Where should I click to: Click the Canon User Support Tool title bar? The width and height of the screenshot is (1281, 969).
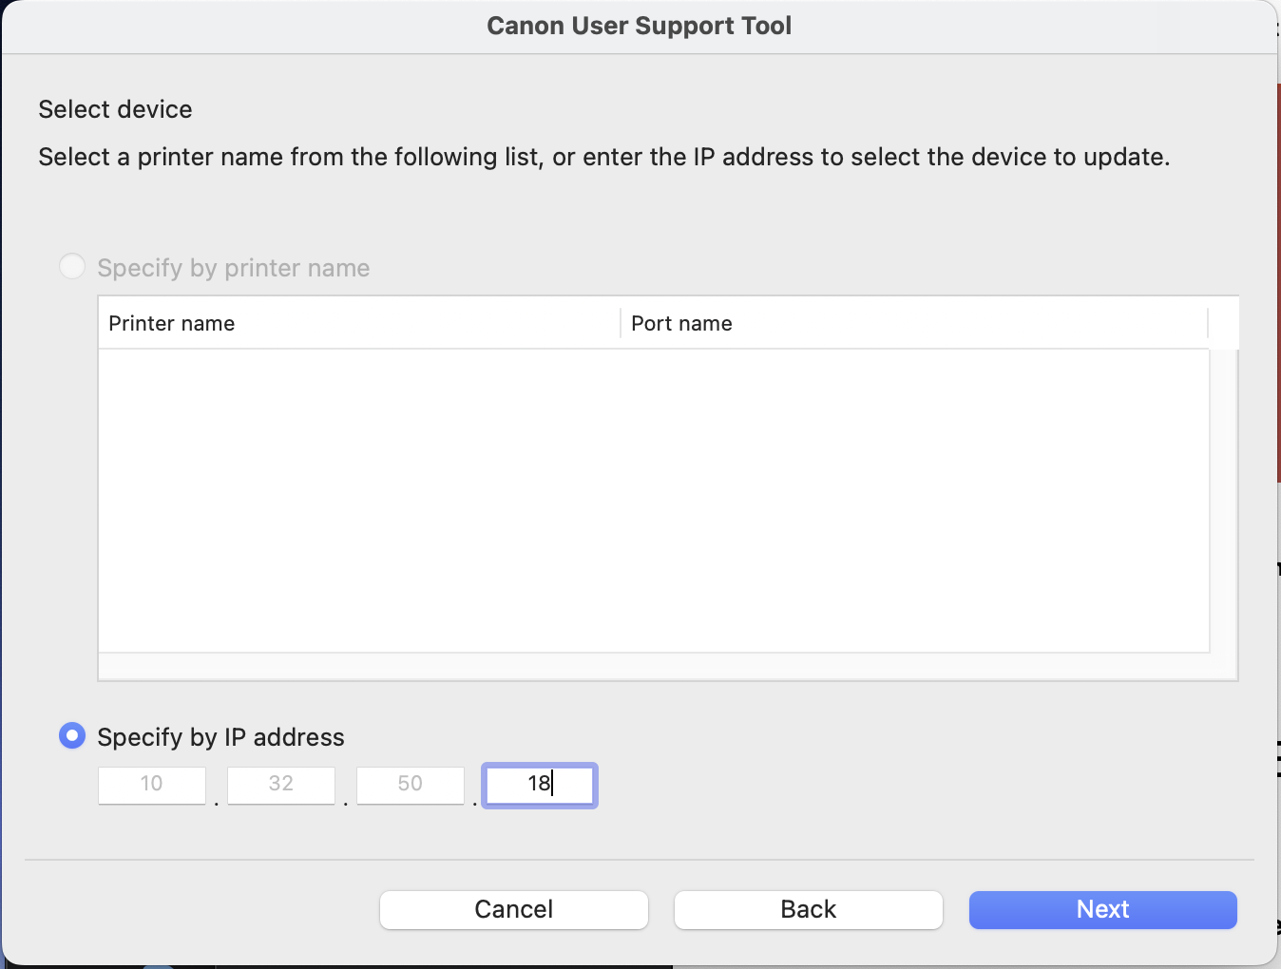coord(639,26)
